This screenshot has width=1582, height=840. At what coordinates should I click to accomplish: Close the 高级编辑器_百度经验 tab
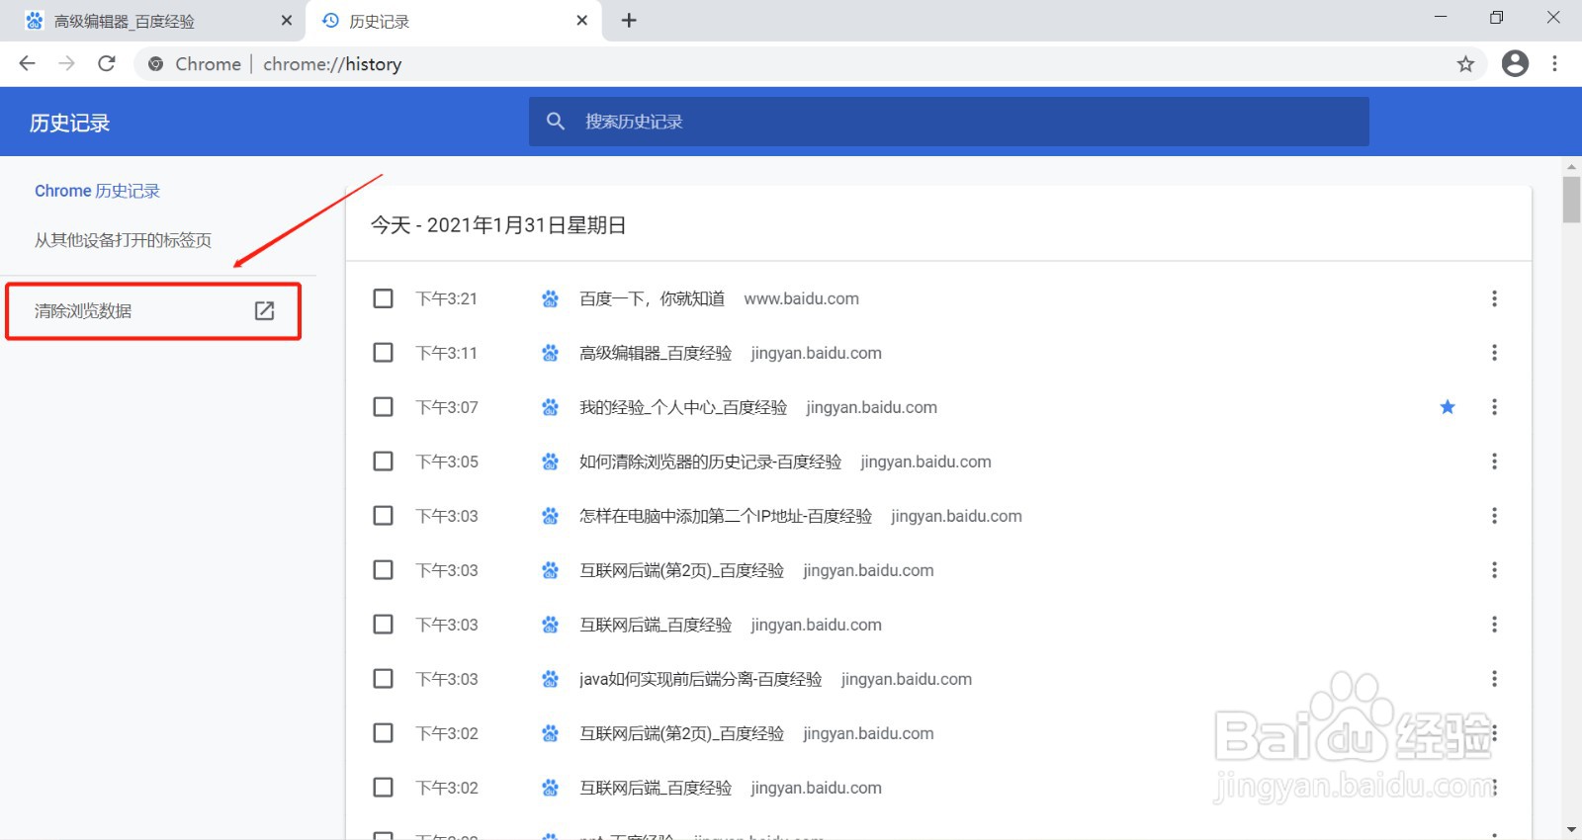coord(287,20)
